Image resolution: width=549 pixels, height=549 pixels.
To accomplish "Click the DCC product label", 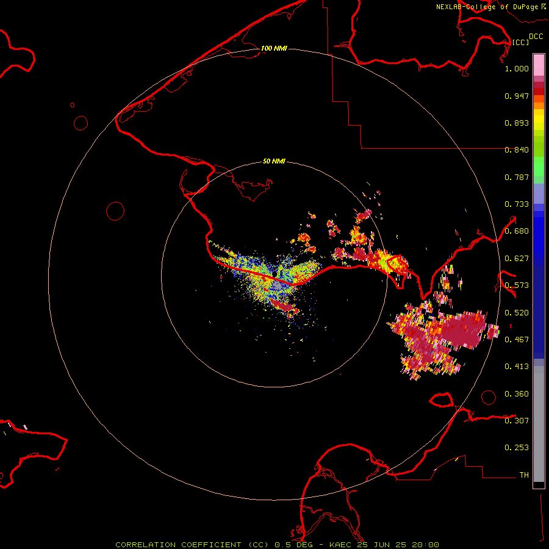I will click(x=536, y=37).
